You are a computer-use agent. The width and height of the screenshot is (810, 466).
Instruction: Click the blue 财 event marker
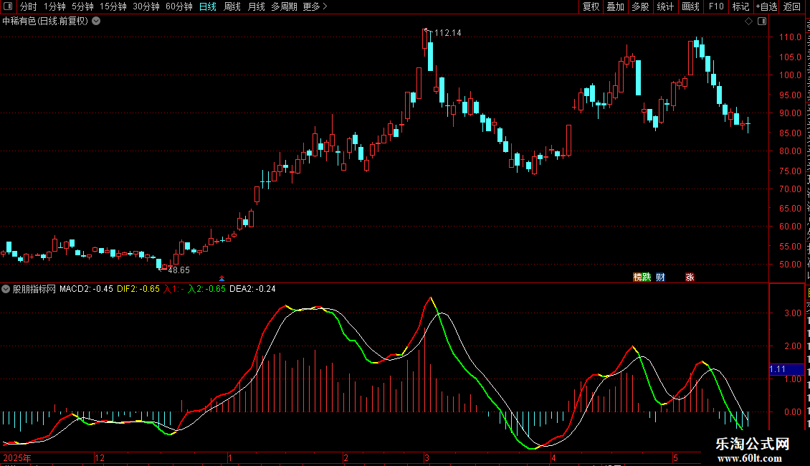pyautogui.click(x=660, y=277)
